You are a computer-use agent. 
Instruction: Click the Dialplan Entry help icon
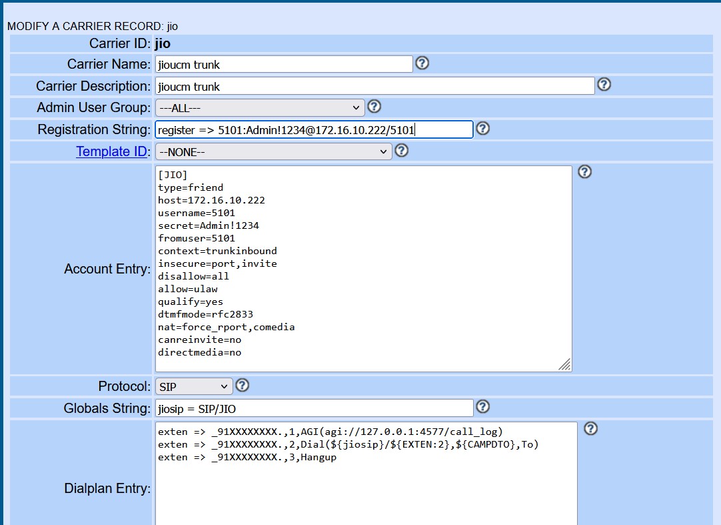[590, 428]
